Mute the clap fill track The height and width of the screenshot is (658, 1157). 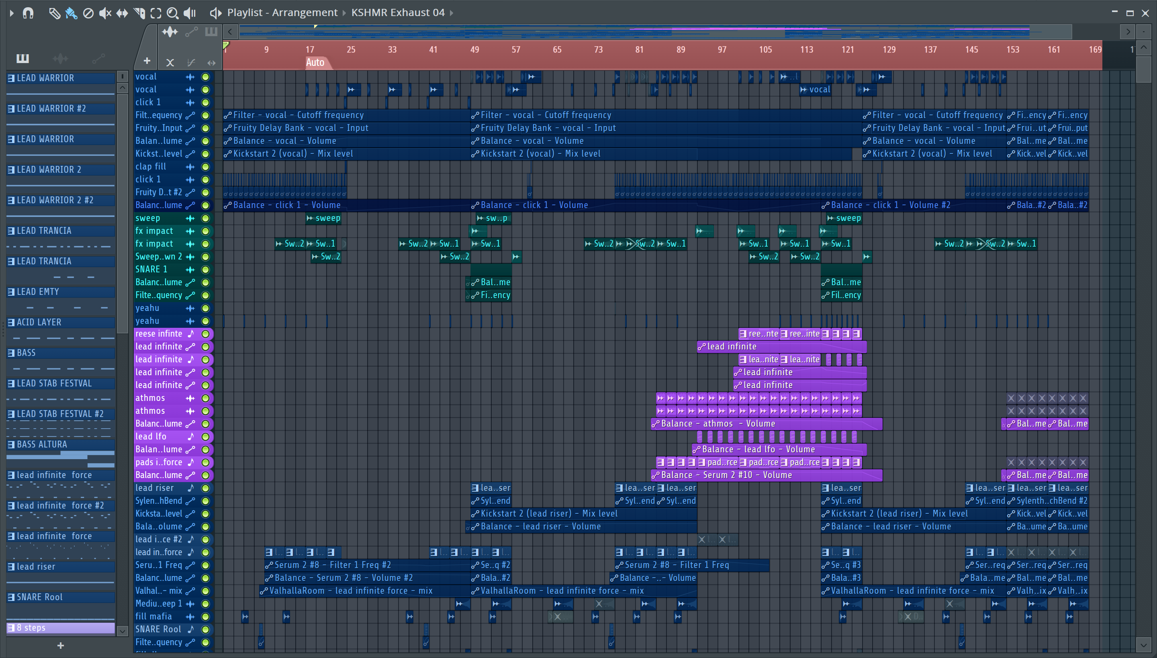click(x=206, y=167)
